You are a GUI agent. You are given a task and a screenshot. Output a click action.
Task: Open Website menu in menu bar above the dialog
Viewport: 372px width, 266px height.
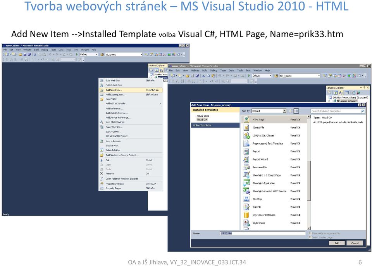(x=195, y=71)
